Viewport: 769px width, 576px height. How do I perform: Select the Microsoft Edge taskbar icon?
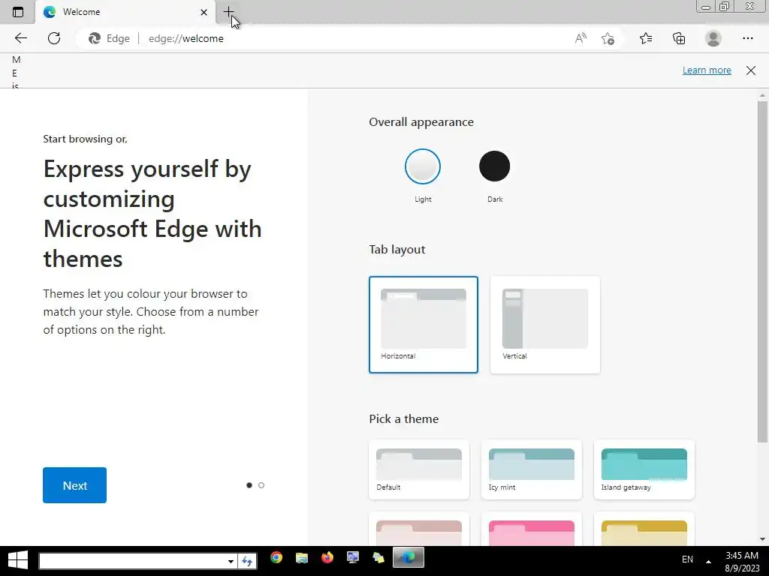408,557
